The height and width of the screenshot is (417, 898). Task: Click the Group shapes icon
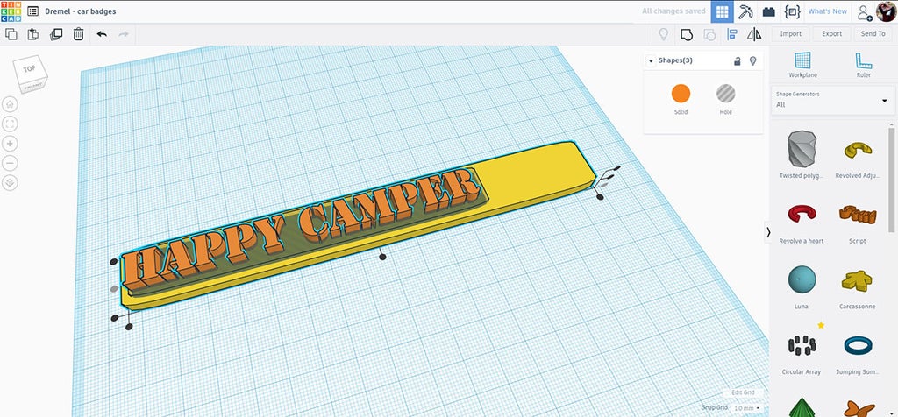pyautogui.click(x=686, y=34)
